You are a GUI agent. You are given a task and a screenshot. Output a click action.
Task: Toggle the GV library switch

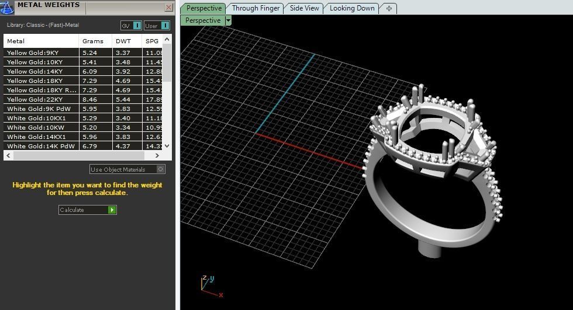131,26
